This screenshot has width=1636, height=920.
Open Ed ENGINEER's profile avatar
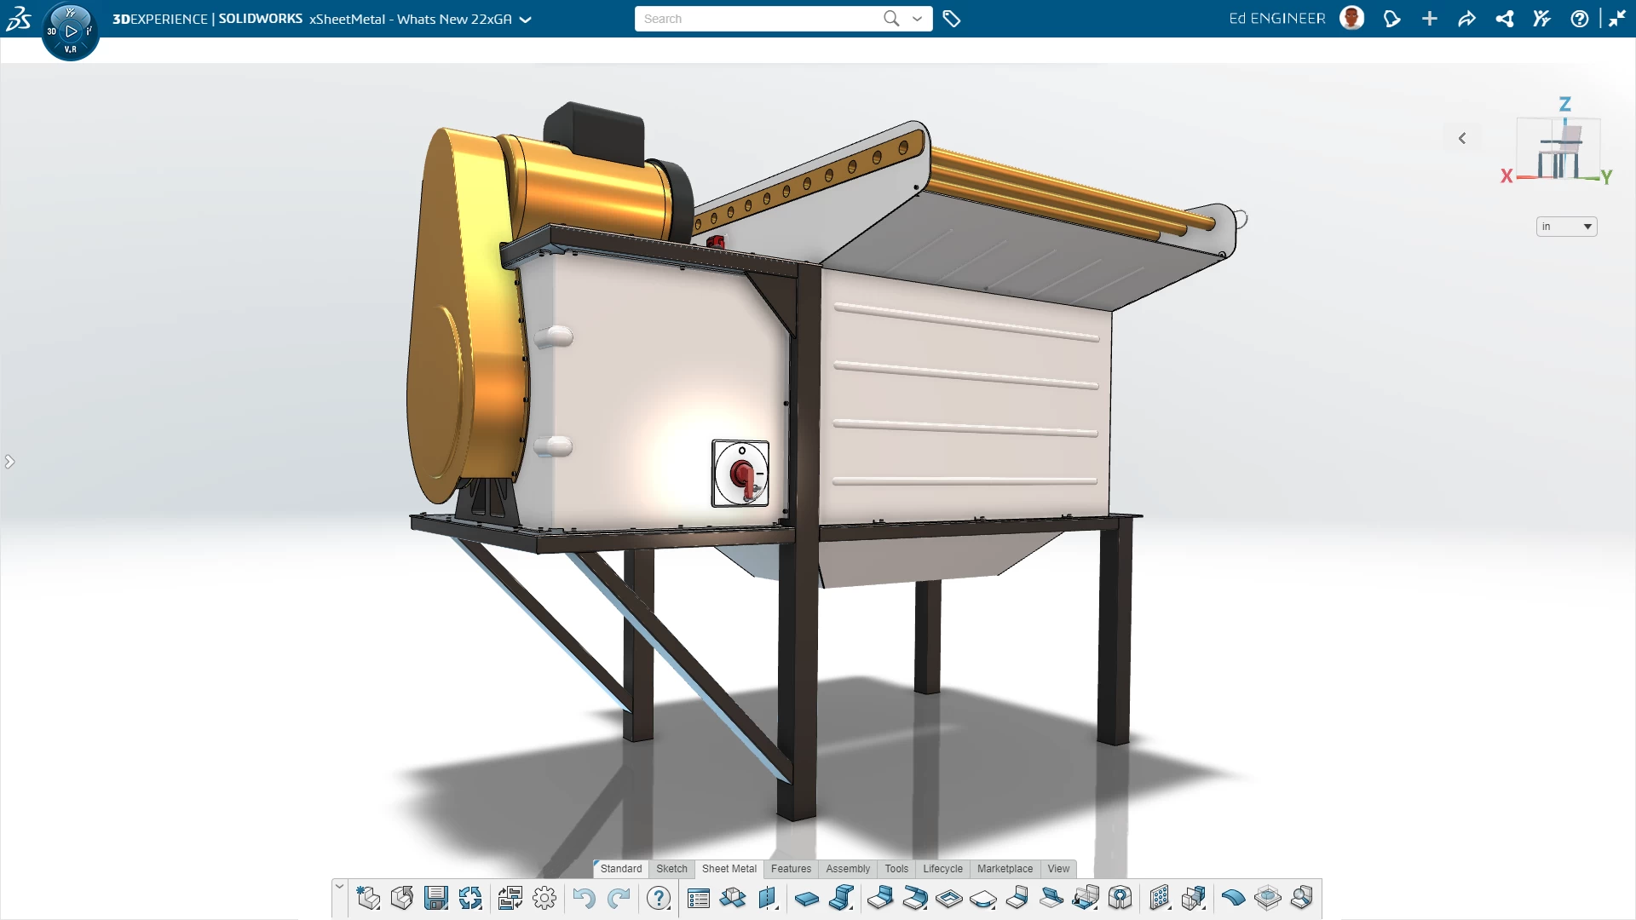[1351, 18]
